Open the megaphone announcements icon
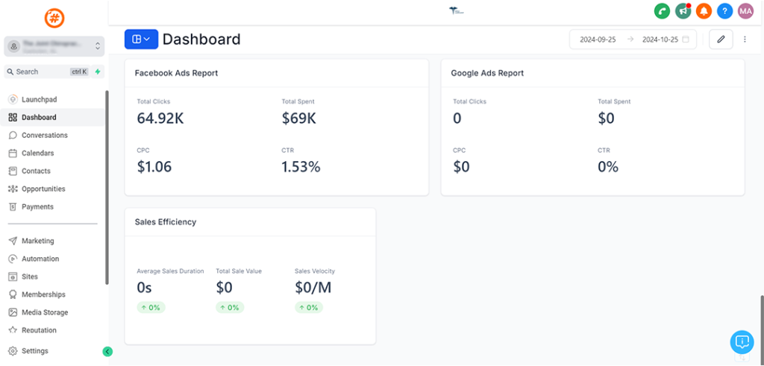This screenshot has height=366, width=764. coord(683,11)
